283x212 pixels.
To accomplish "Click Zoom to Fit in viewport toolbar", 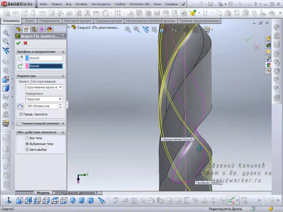I will coord(128,29).
